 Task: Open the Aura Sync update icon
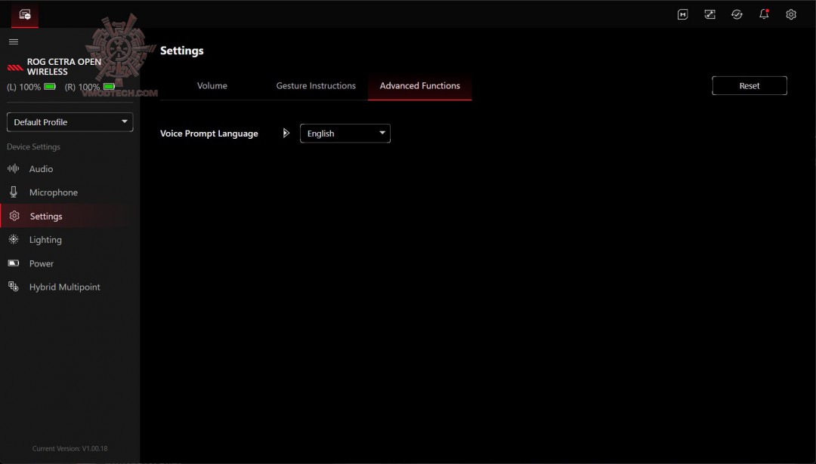pyautogui.click(x=737, y=14)
